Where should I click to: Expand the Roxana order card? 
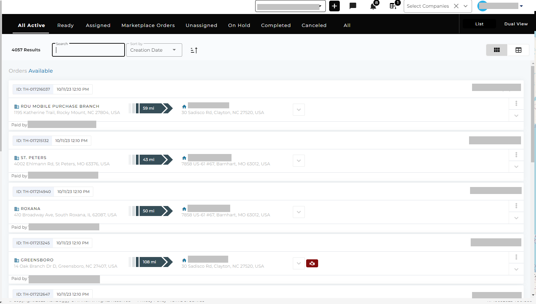pyautogui.click(x=516, y=218)
